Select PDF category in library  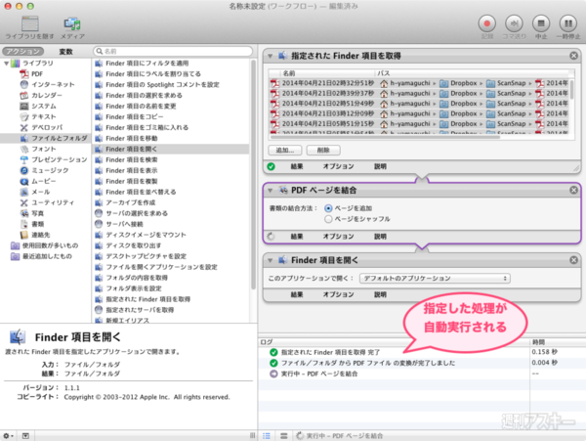[37, 73]
